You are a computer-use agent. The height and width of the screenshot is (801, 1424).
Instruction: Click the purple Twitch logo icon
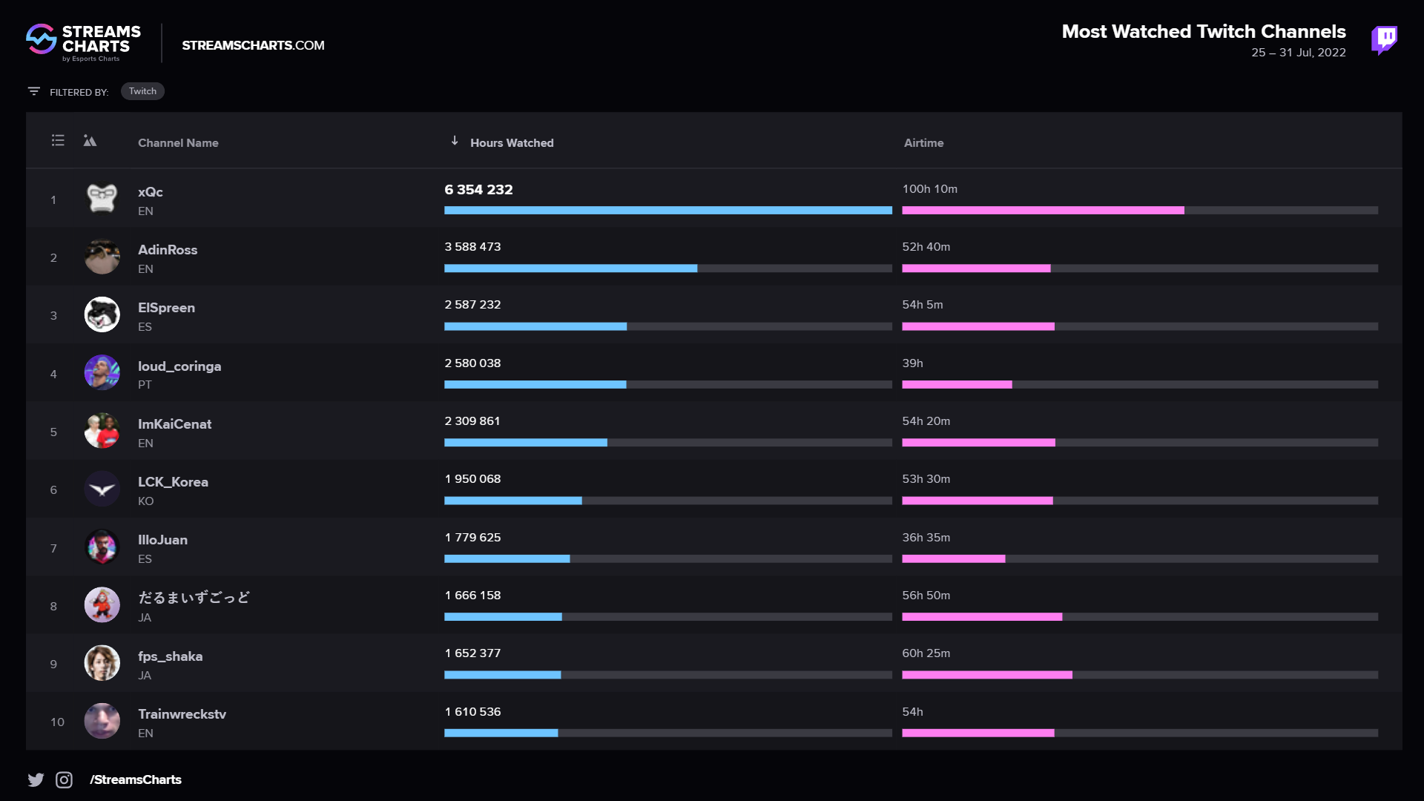point(1384,39)
